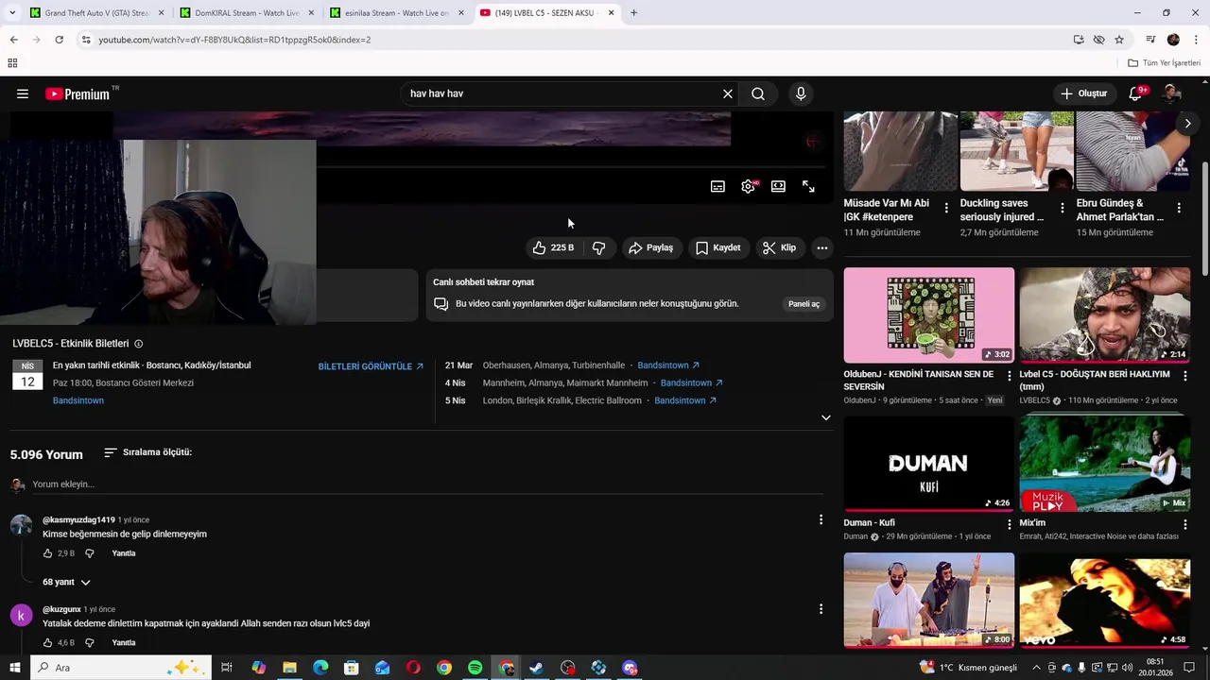The height and width of the screenshot is (680, 1210).
Task: Open more actions menu beside Klip
Action: coord(822,247)
